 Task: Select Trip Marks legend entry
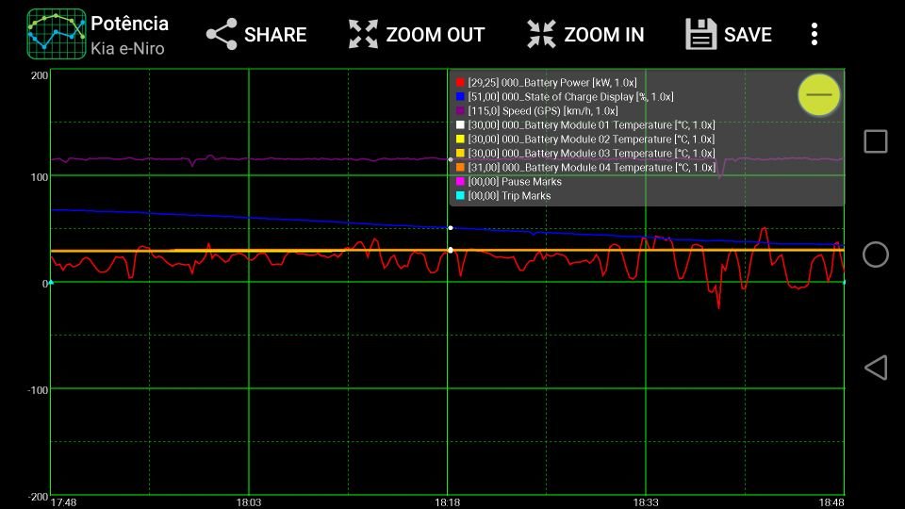tap(509, 196)
